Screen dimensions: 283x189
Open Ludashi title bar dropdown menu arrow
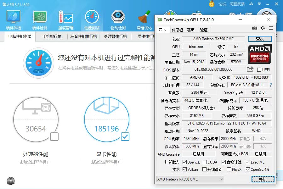[259, 4]
